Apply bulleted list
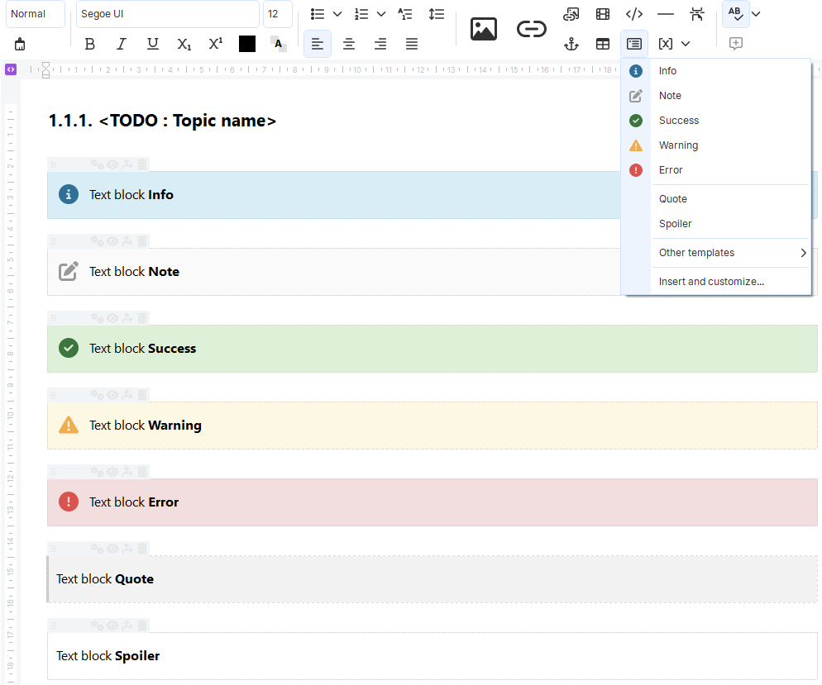Image resolution: width=822 pixels, height=685 pixels. pyautogui.click(x=318, y=14)
